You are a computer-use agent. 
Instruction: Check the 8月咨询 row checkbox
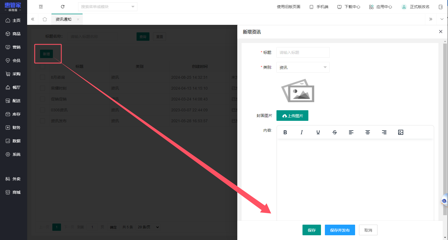pyautogui.click(x=43, y=77)
